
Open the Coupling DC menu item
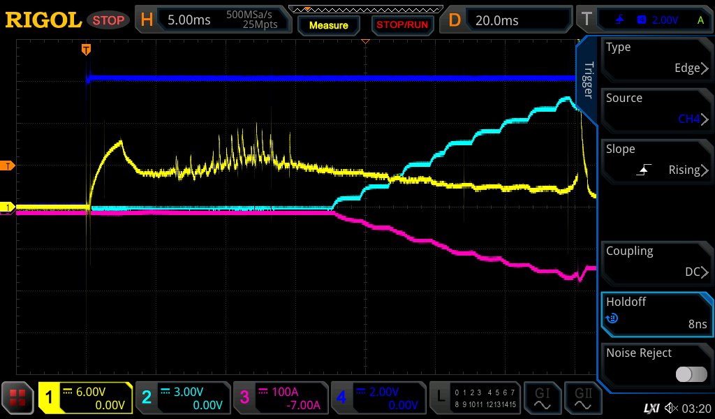pos(656,263)
